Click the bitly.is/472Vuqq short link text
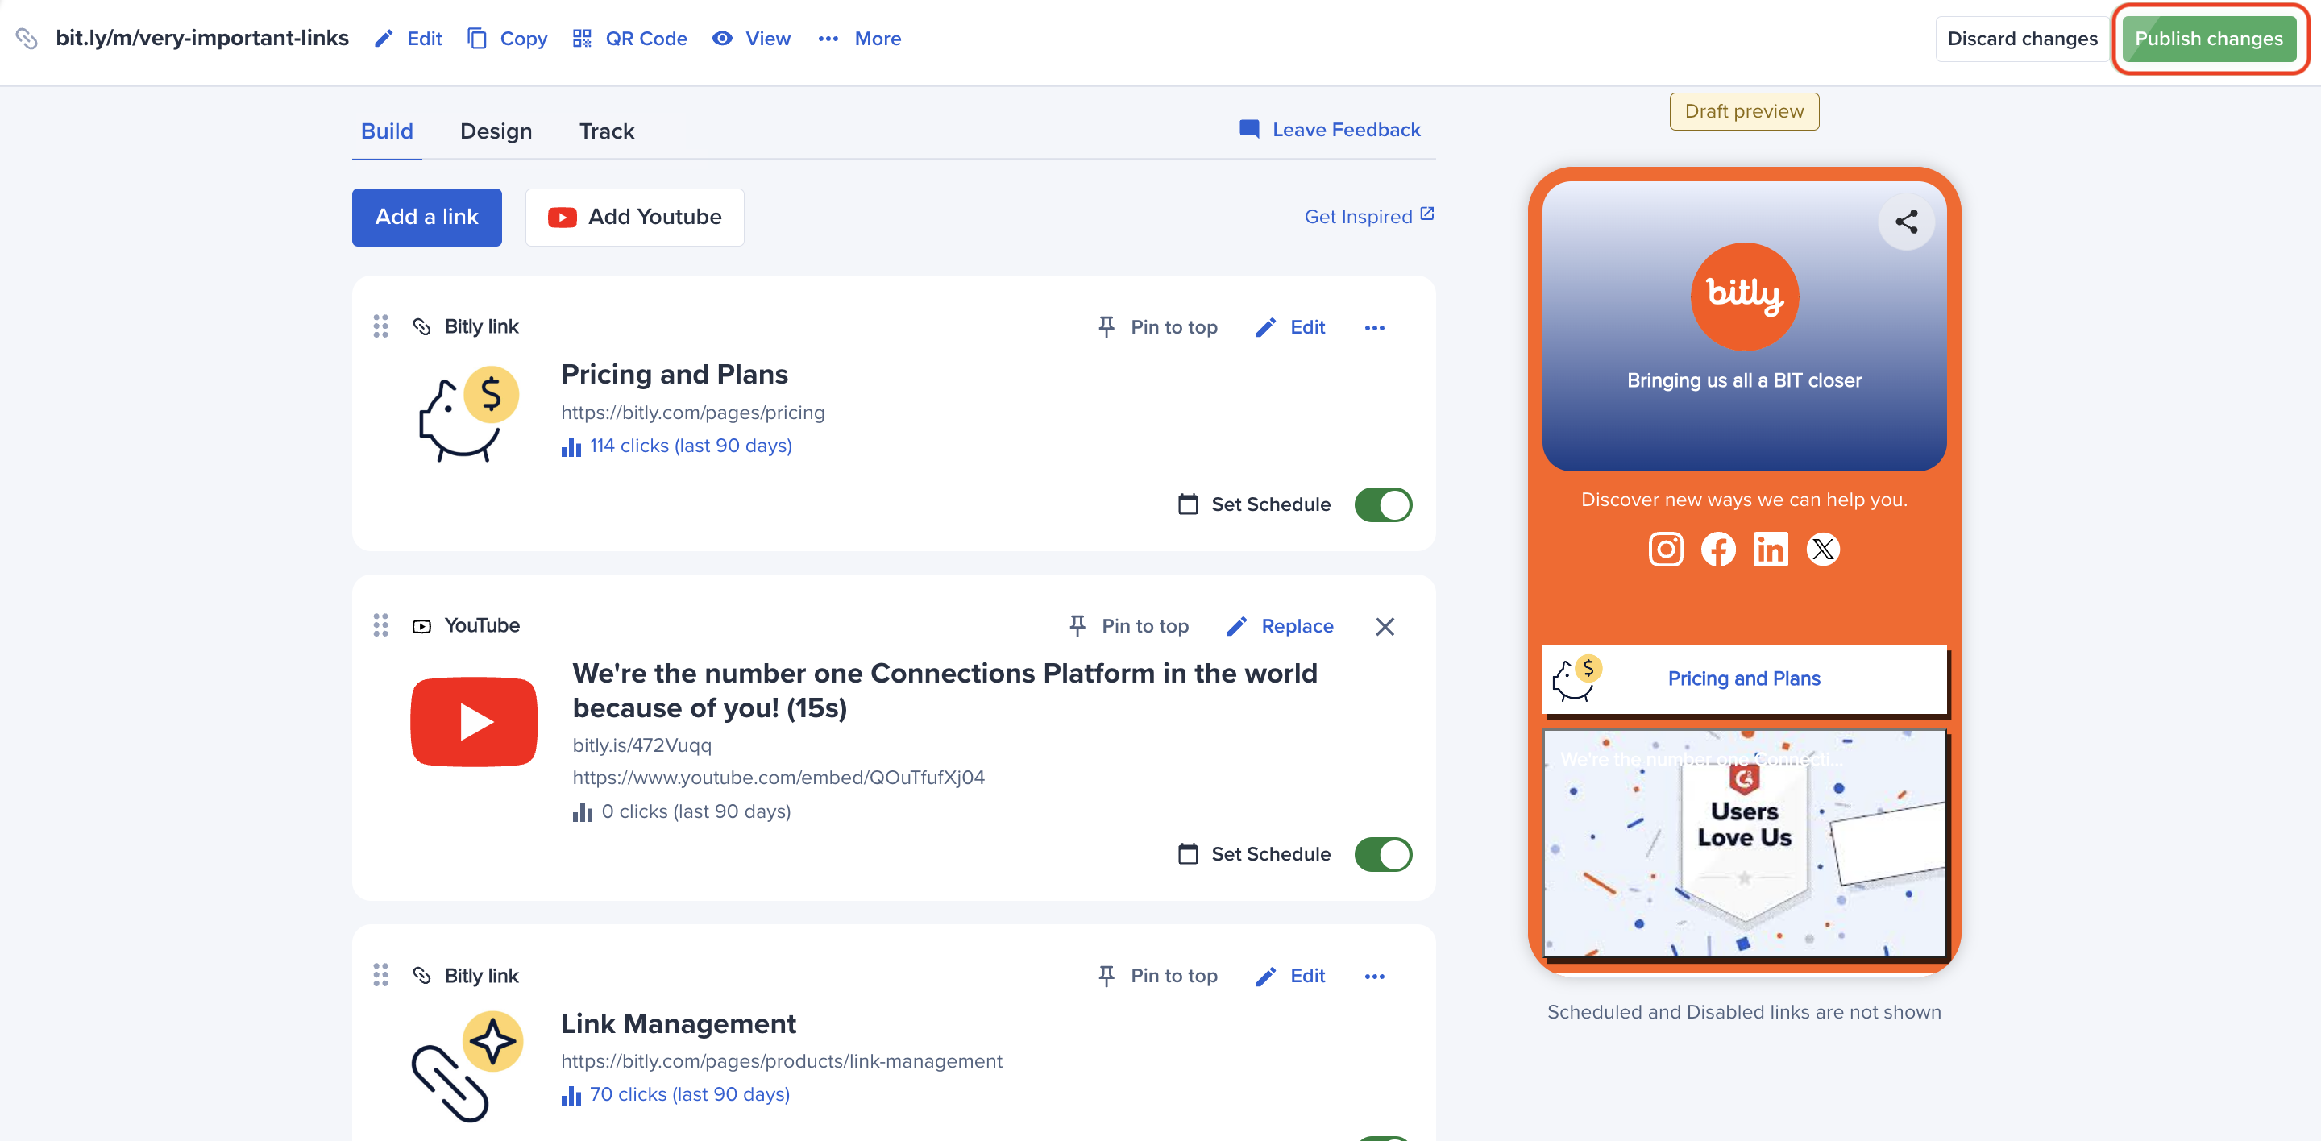The width and height of the screenshot is (2321, 1141). point(641,745)
